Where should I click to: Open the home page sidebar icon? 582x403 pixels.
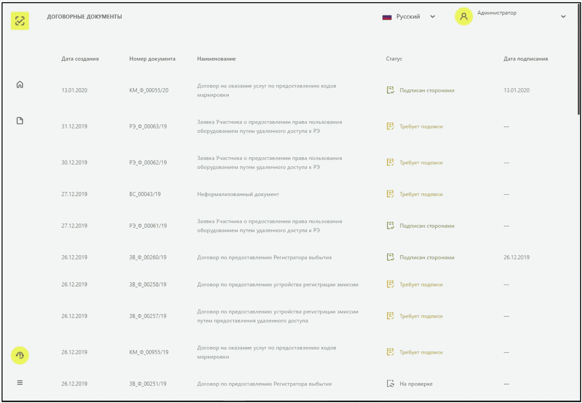click(20, 85)
